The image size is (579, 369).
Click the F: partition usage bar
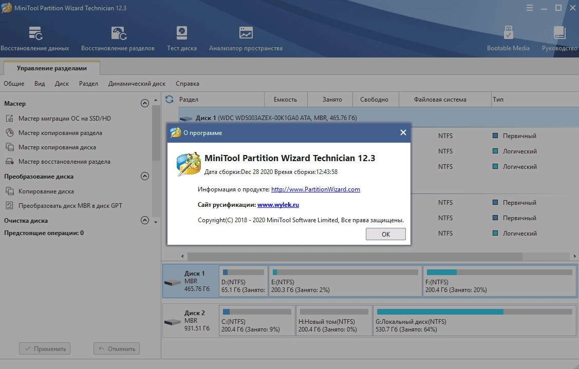point(499,273)
